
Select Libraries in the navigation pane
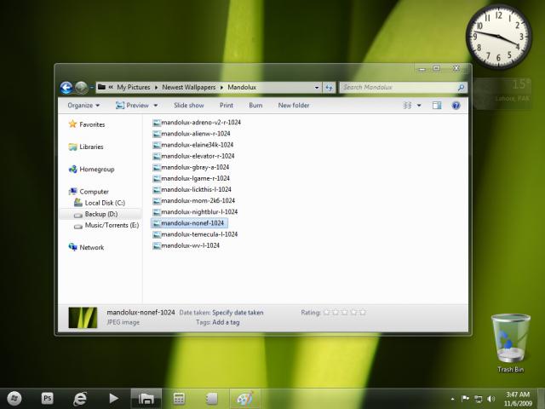coord(86,147)
